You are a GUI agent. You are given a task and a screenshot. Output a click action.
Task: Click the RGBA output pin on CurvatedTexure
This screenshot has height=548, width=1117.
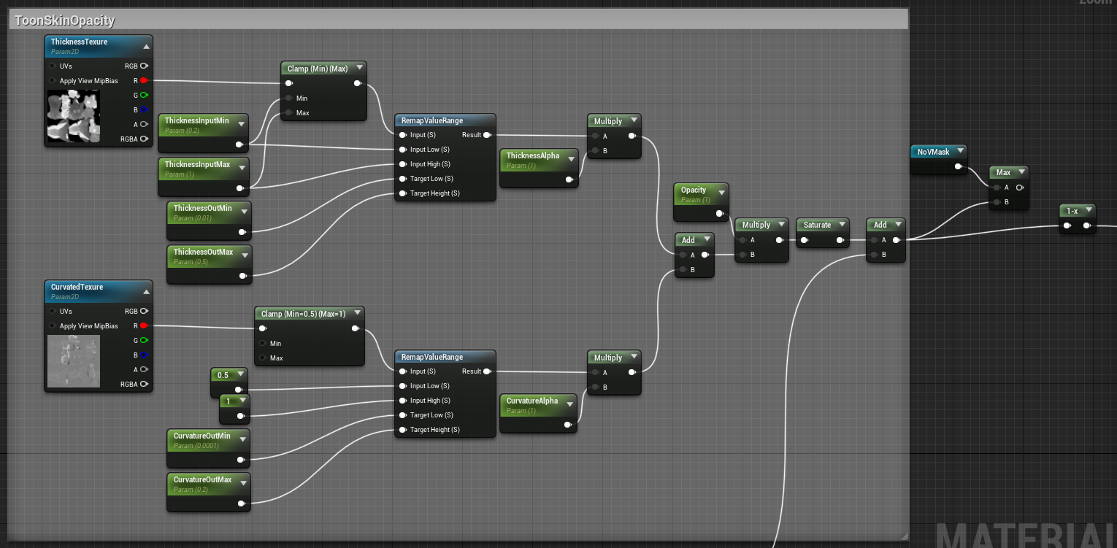point(144,384)
